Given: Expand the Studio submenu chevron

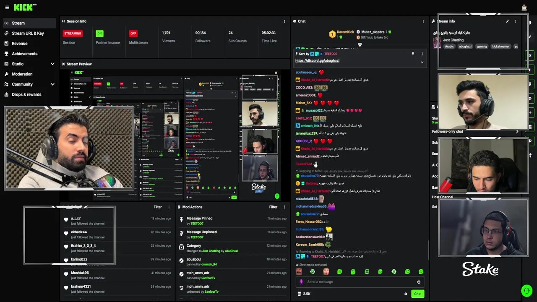Looking at the screenshot, I should pos(52,64).
